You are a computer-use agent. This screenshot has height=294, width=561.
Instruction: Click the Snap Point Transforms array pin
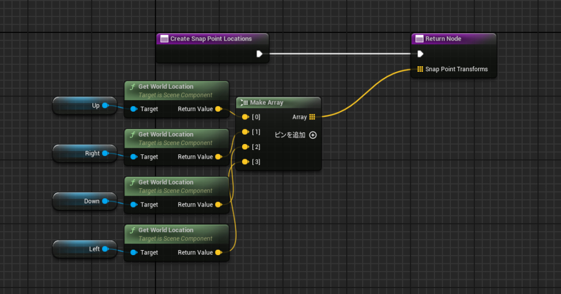point(420,69)
